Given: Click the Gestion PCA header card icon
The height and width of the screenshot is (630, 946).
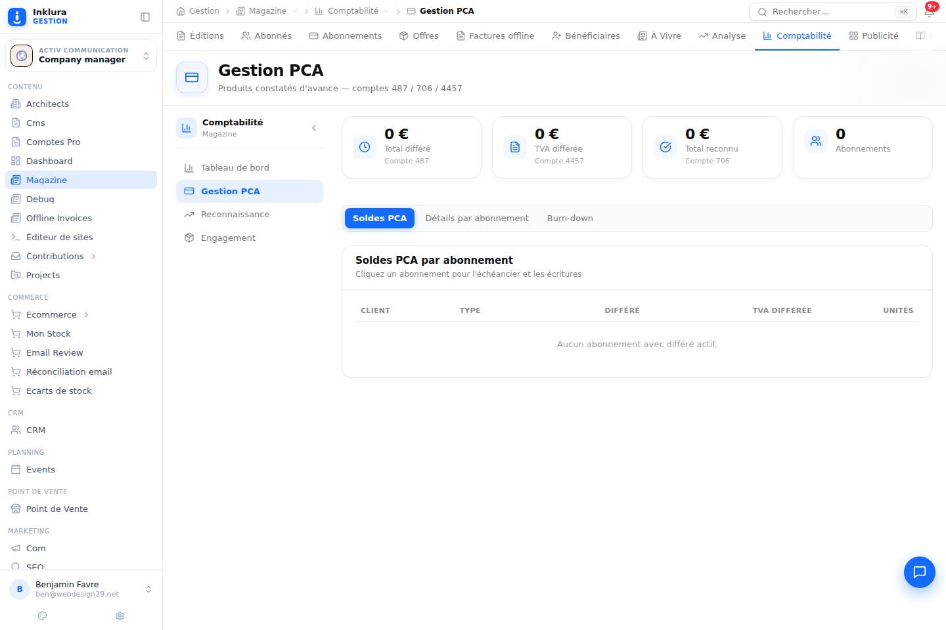Looking at the screenshot, I should click(x=192, y=77).
